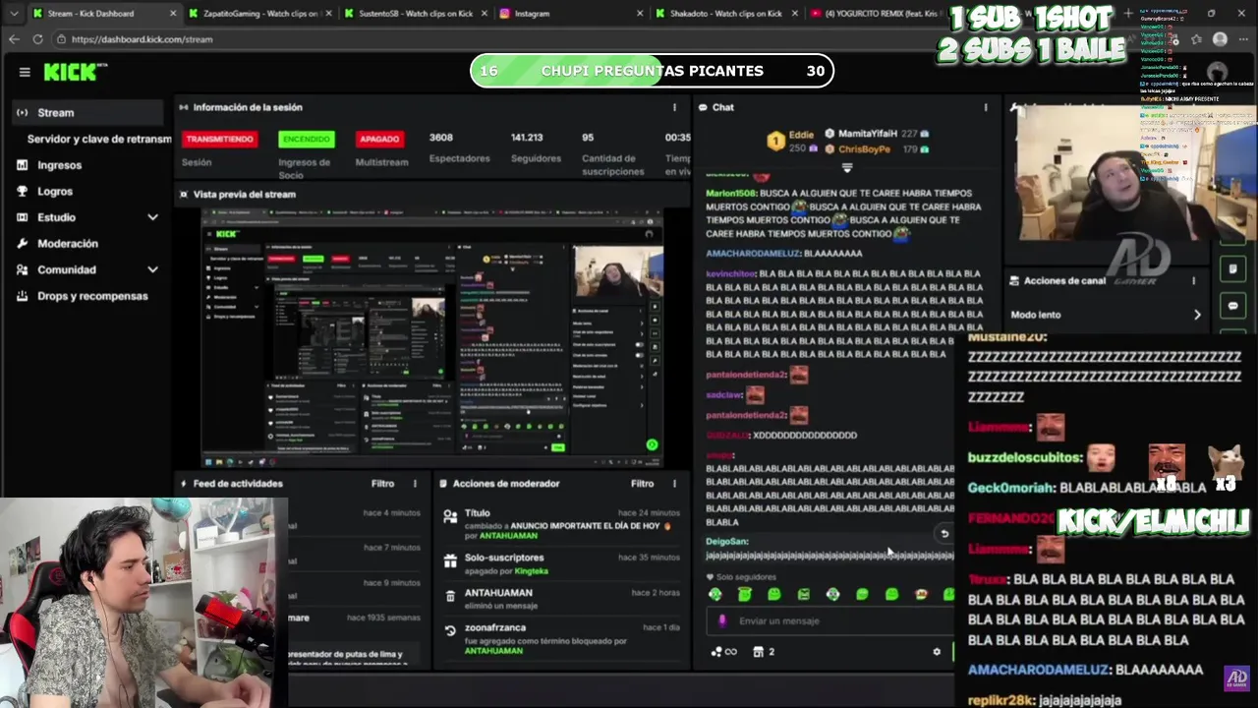The width and height of the screenshot is (1258, 708).
Task: Switch to SustentoSB clips tab
Action: pos(415,14)
